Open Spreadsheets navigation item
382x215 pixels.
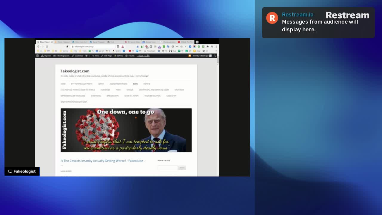tap(113, 96)
